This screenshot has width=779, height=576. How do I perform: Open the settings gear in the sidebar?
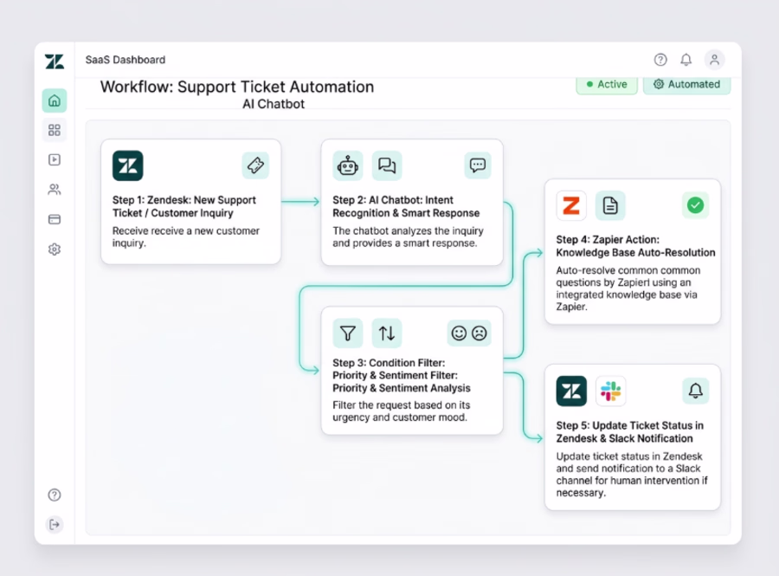pos(55,249)
